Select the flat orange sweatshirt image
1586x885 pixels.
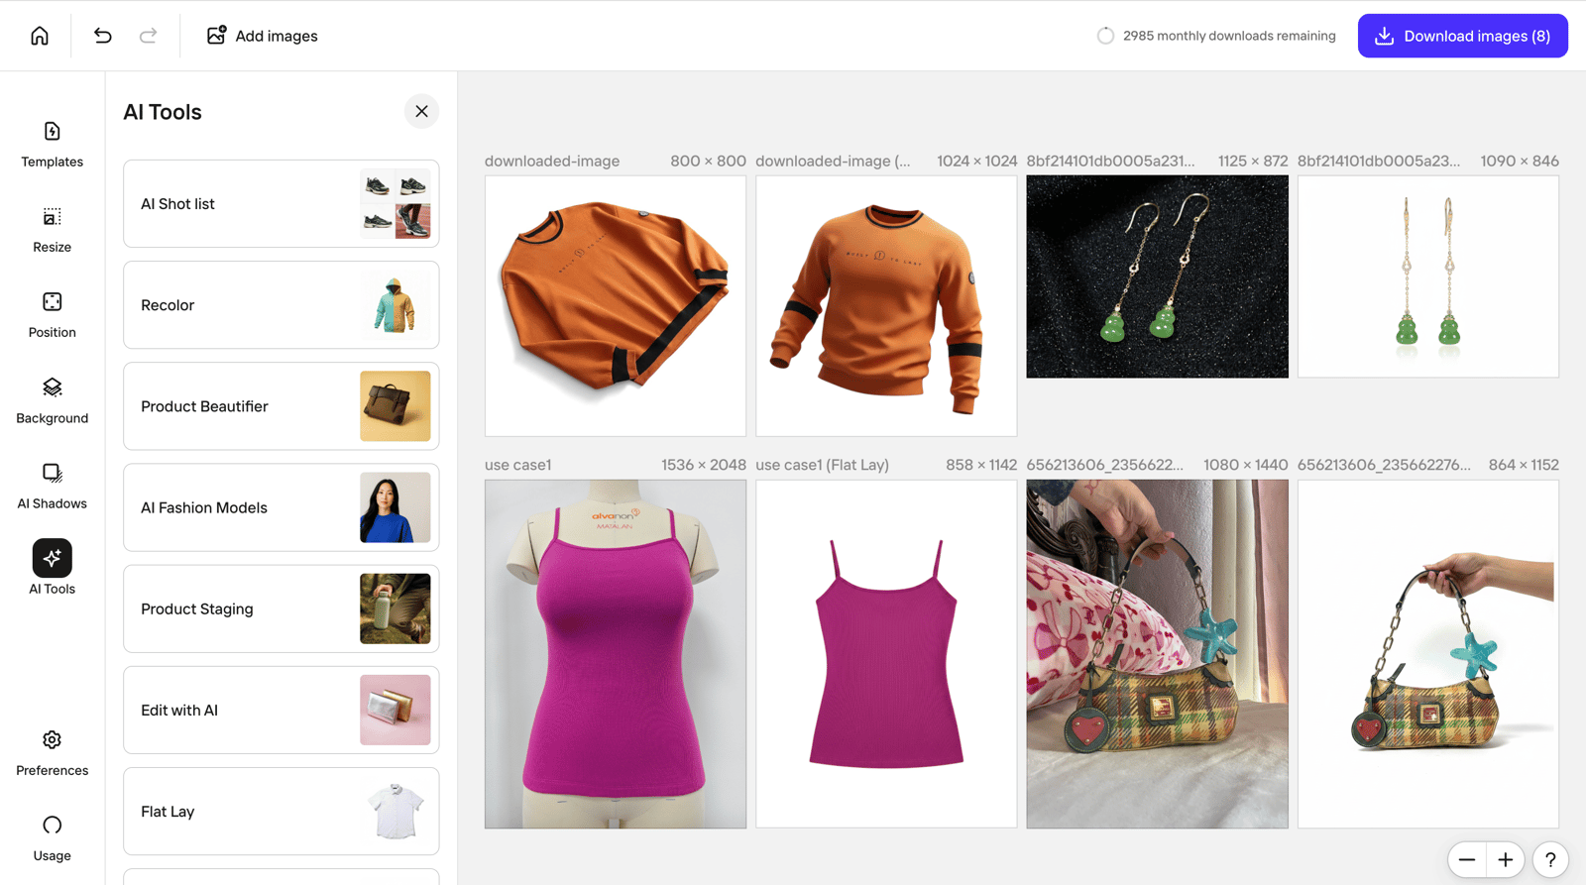tap(616, 306)
